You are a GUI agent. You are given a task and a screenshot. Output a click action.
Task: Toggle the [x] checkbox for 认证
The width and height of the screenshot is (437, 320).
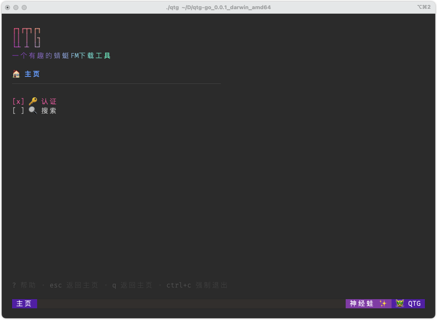click(x=18, y=101)
